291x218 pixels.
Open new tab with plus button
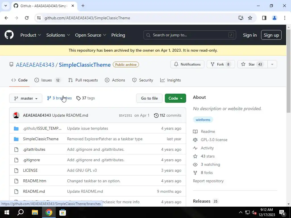tap(83, 6)
